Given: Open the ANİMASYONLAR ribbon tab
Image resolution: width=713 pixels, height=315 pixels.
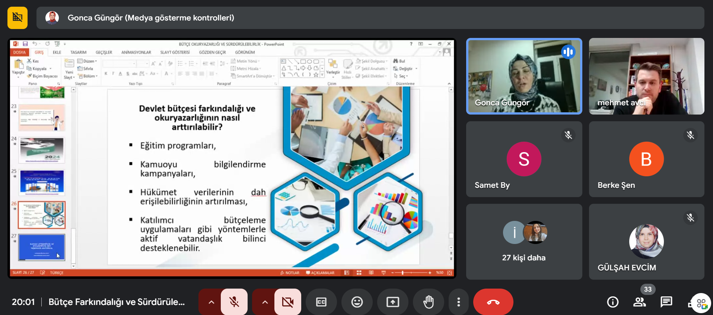Looking at the screenshot, I should (136, 52).
